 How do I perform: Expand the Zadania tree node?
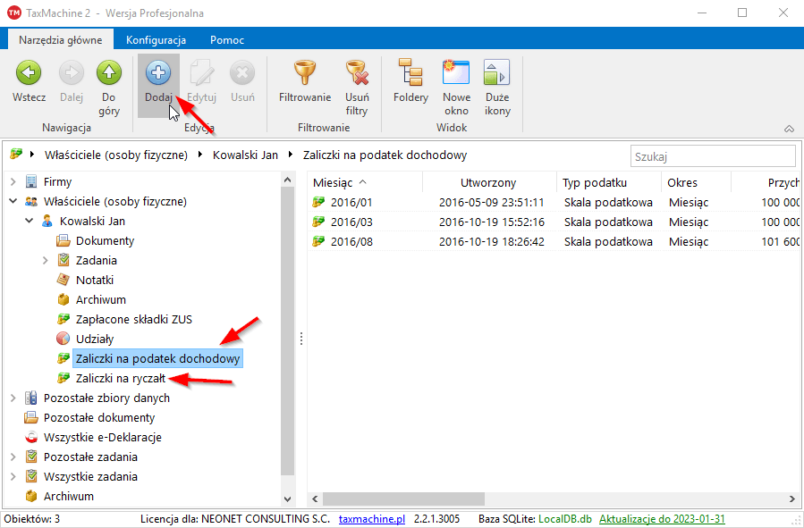point(46,261)
